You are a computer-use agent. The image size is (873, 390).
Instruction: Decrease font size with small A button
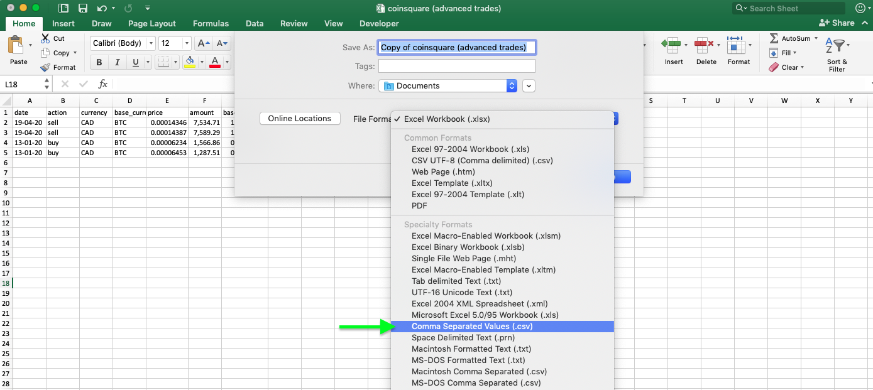click(x=222, y=43)
